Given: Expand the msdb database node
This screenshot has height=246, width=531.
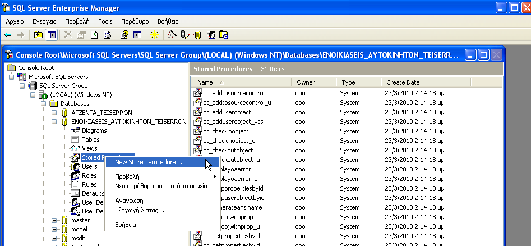Looking at the screenshot, I should pyautogui.click(x=54, y=238).
